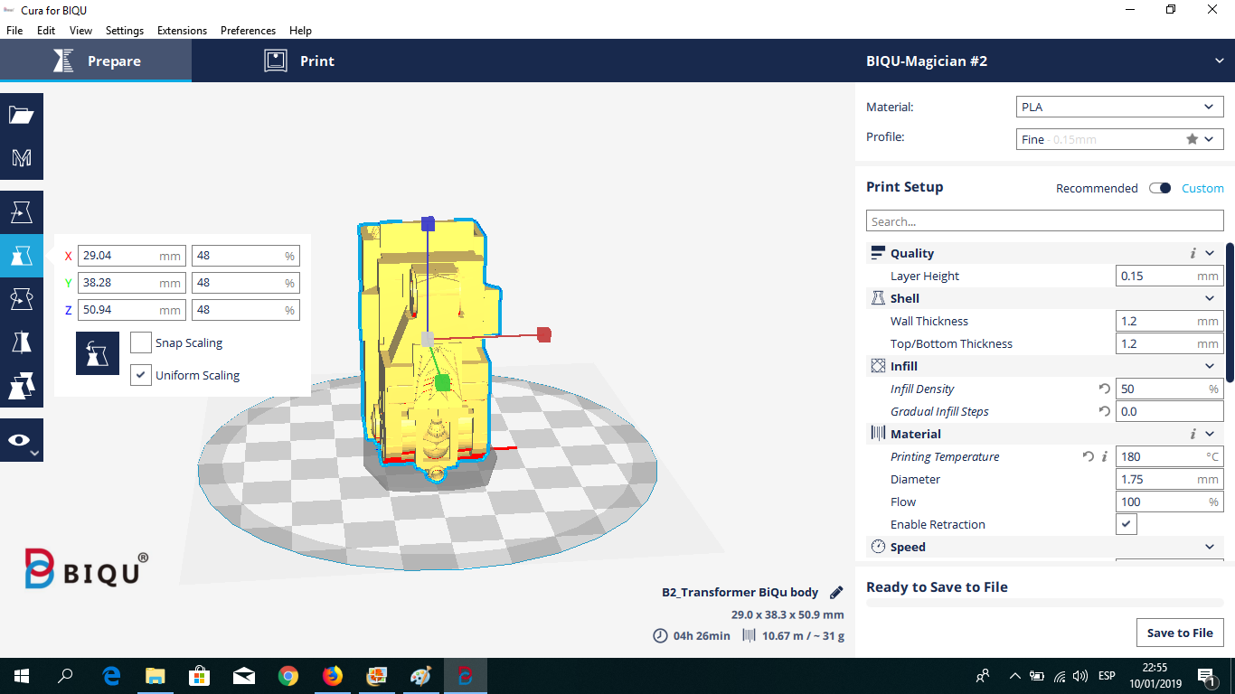Collapse the Quality section chevron
Screen dimensions: 1235x694
[x=1210, y=253]
